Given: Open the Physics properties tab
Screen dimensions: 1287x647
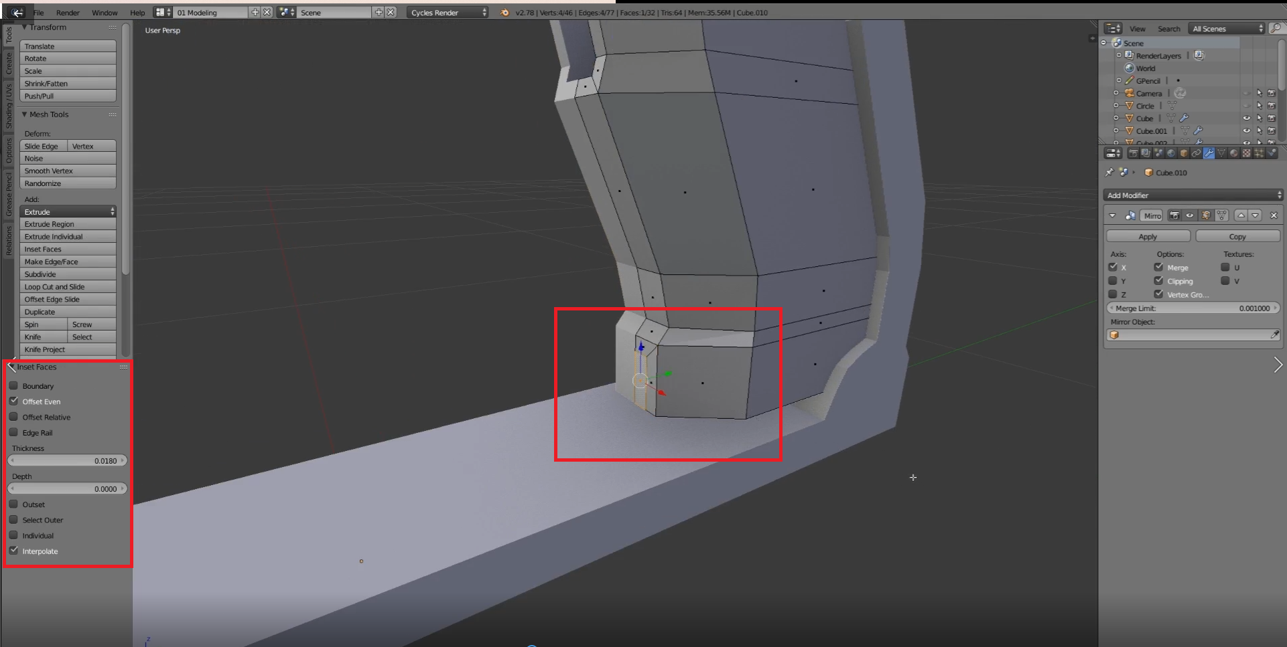Looking at the screenshot, I should pyautogui.click(x=1272, y=153).
